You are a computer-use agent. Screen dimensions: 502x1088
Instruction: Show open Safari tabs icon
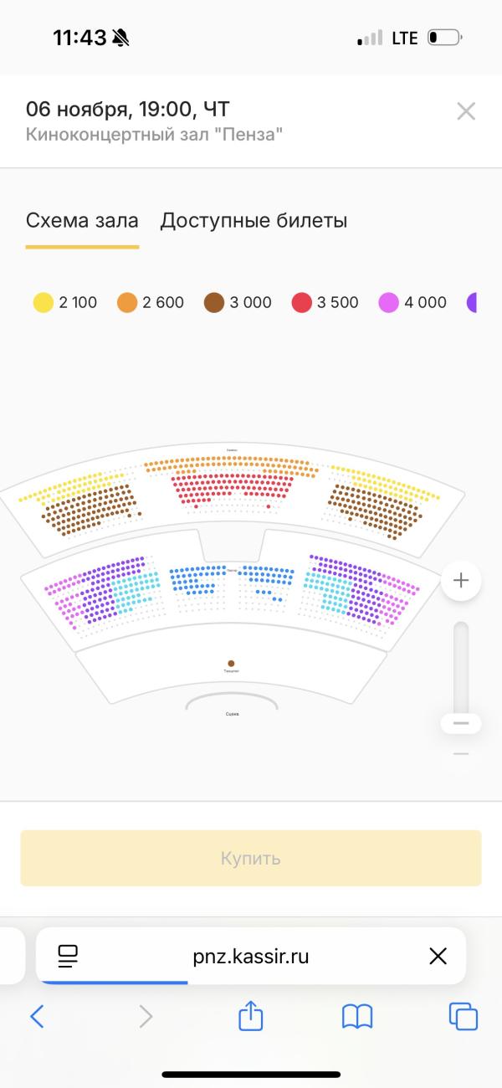(x=463, y=1016)
